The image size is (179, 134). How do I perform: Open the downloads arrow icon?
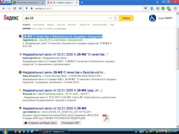click(175, 9)
